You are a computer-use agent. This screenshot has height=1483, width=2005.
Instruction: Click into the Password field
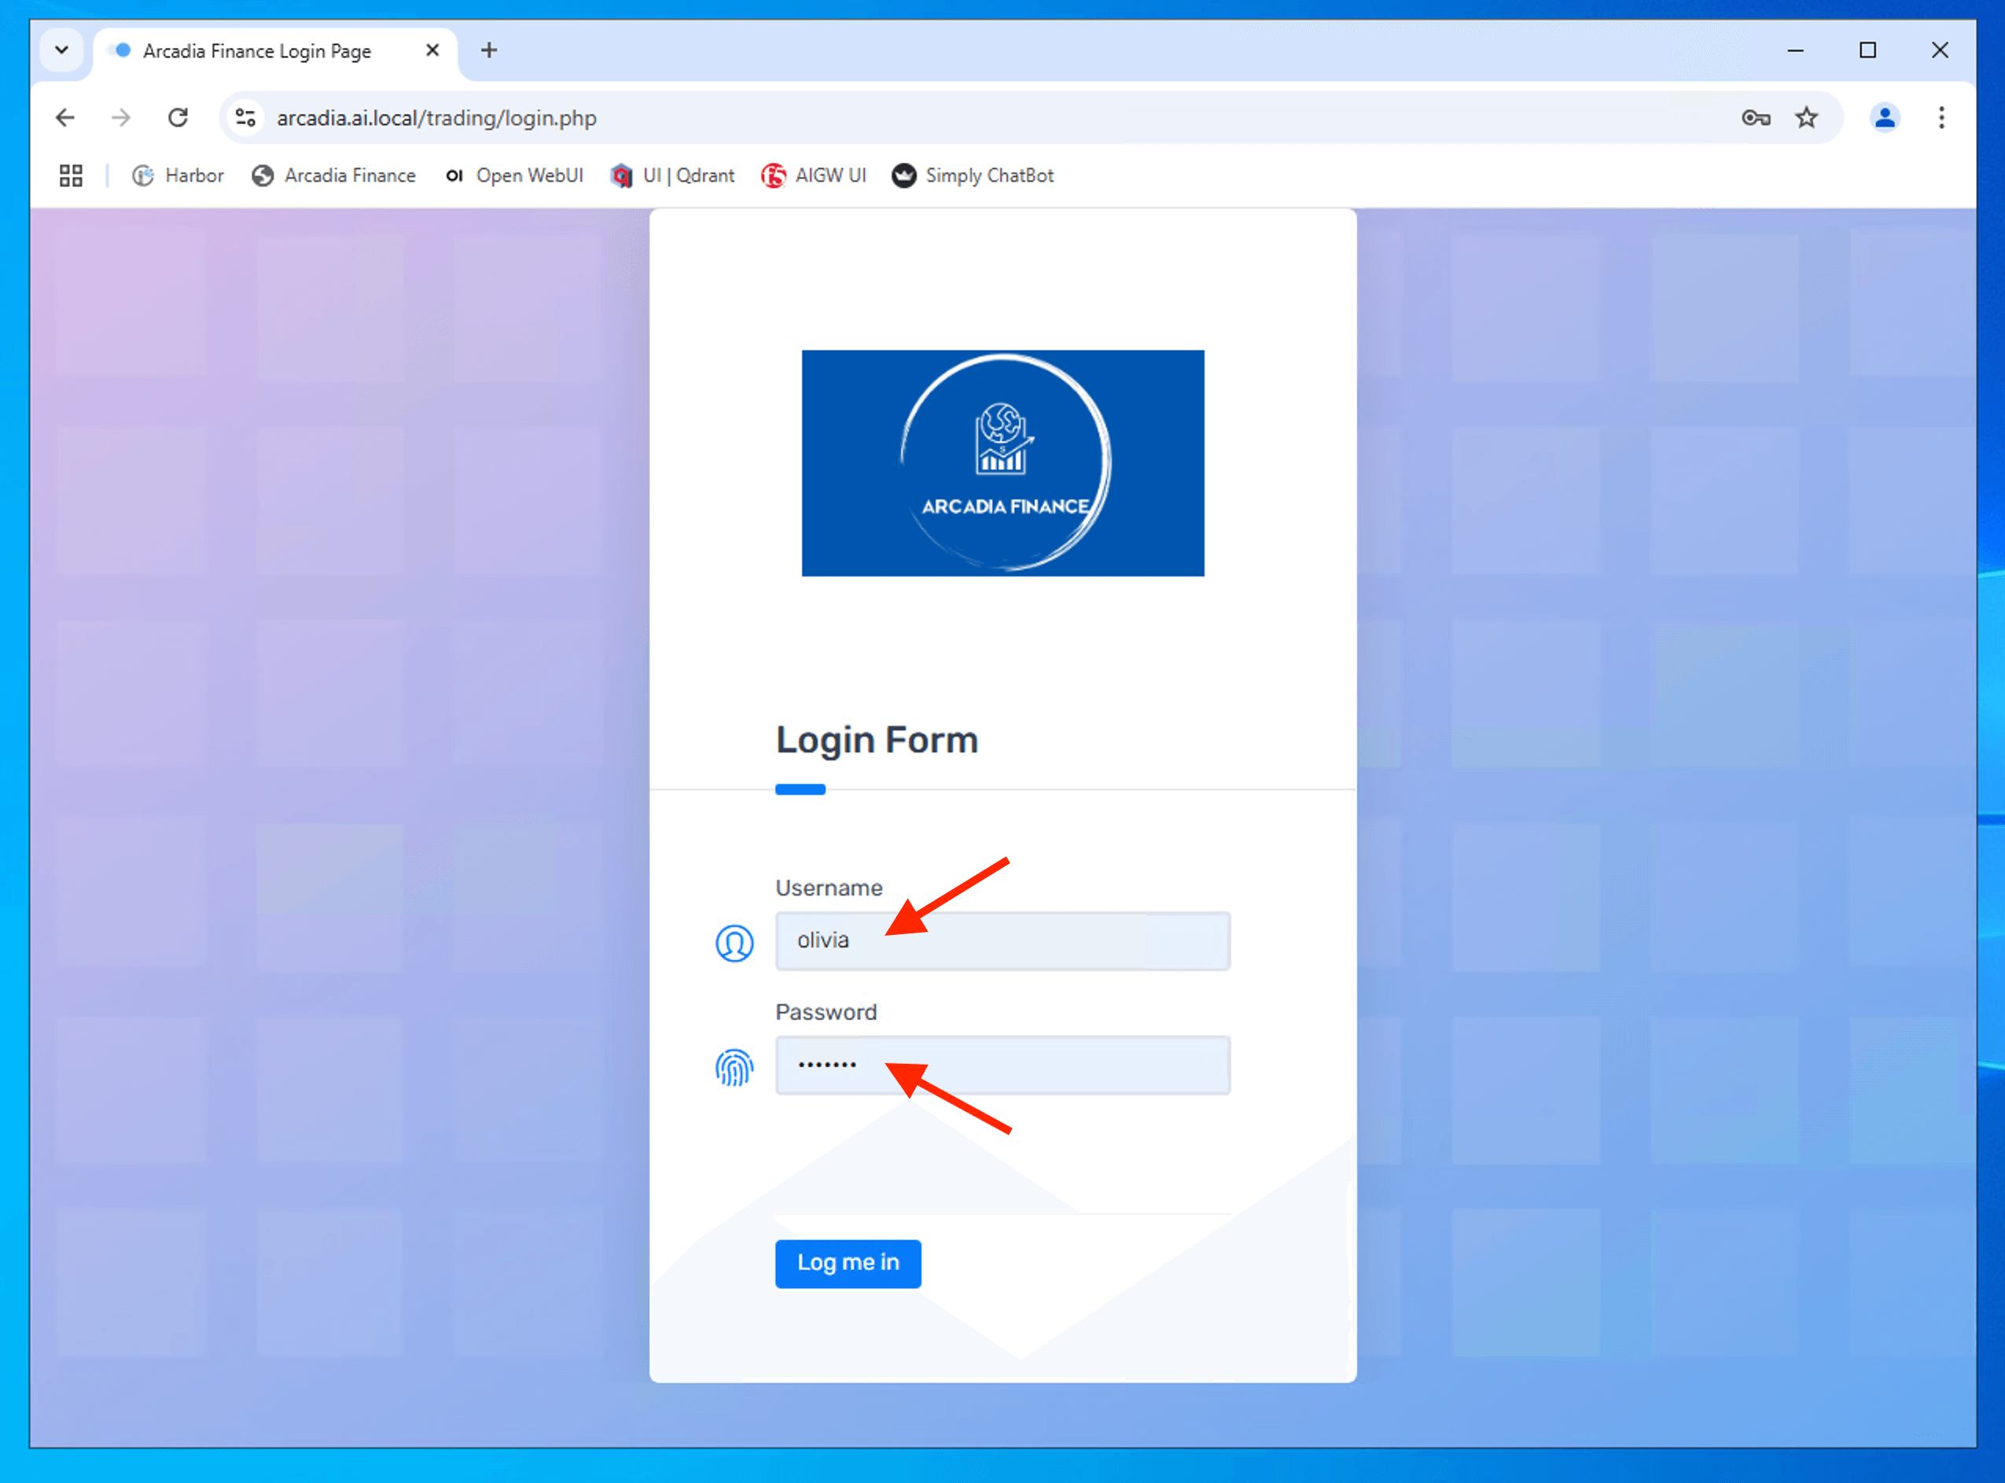(1002, 1065)
